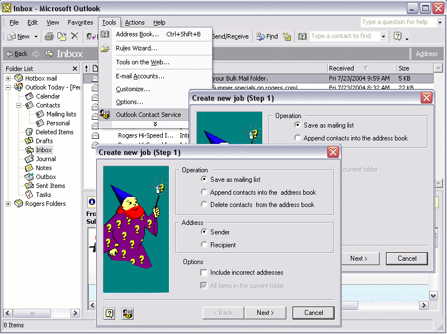
Task: Click the Back arrow navigation icon
Action: pos(10,54)
